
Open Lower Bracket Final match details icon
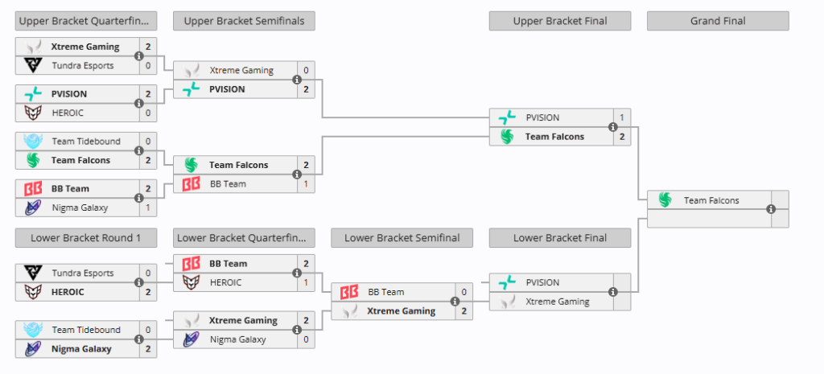tap(612, 293)
